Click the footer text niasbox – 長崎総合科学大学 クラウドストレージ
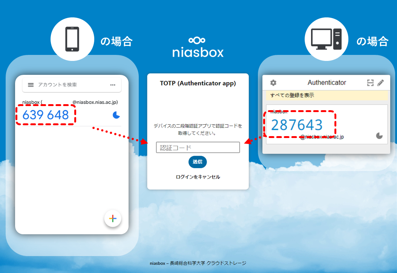The image size is (397, 273). (198, 263)
